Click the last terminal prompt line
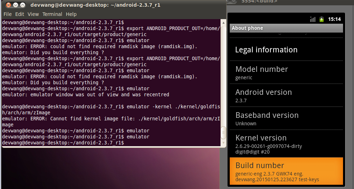354x189 pixels. 63,143
